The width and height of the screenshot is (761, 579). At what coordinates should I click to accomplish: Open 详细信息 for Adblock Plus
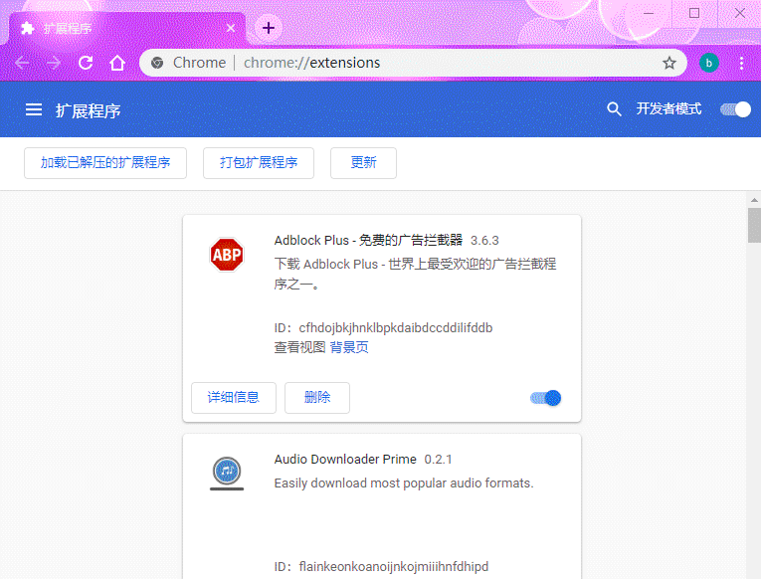[234, 398]
